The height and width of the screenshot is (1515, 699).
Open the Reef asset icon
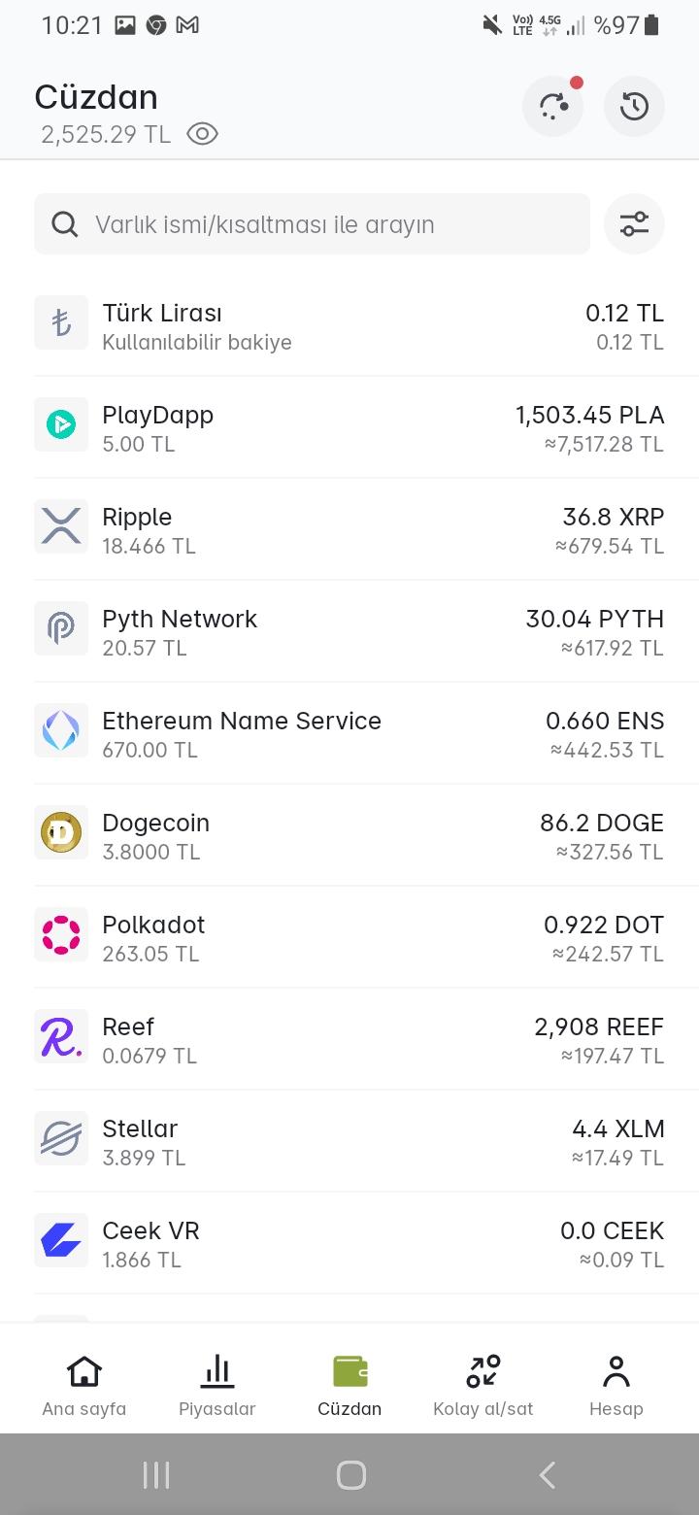(x=61, y=1036)
